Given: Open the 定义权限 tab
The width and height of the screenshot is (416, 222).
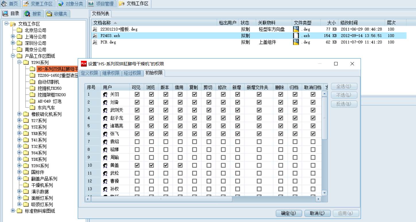Looking at the screenshot, I should (89, 73).
